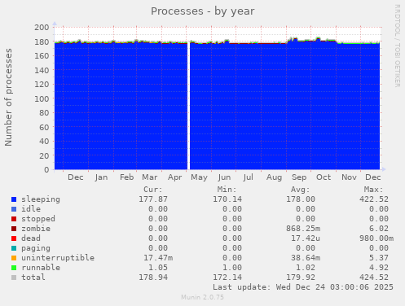
Task: Click the runnable legend color swatch
Action: [x=14, y=268]
